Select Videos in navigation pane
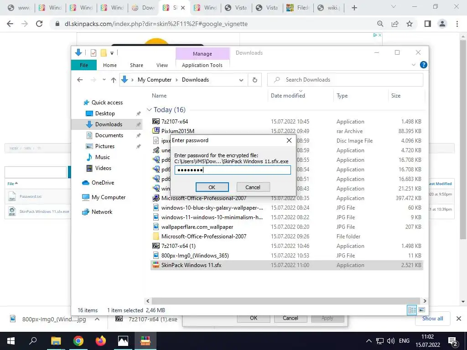This screenshot has height=350, width=467. tap(103, 168)
